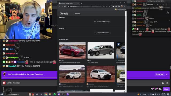Open Chrome from the taskbar
This screenshot has height=96, width=171.
[x=46, y=94]
